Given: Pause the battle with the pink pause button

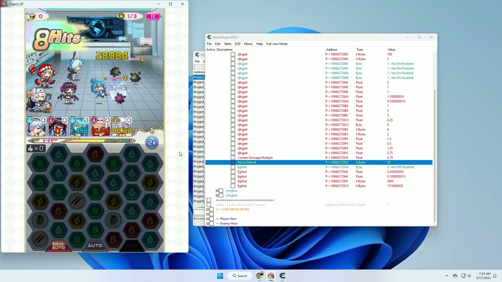Looking at the screenshot, I should (152, 16).
